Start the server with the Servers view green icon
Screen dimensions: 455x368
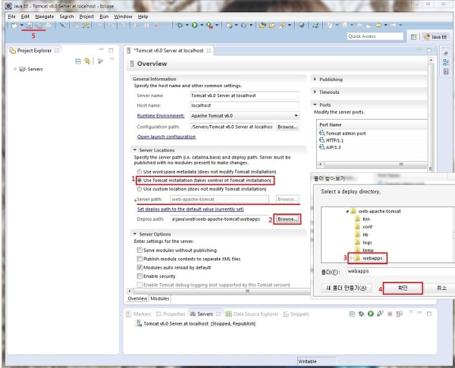coord(371,313)
